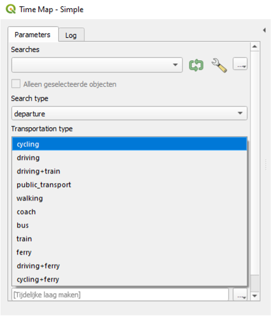Open advanced options with the wrench icon

(219, 65)
